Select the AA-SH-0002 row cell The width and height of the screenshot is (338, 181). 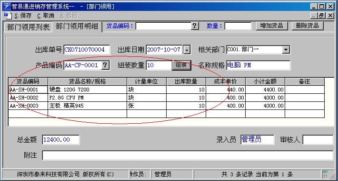coord(28,98)
